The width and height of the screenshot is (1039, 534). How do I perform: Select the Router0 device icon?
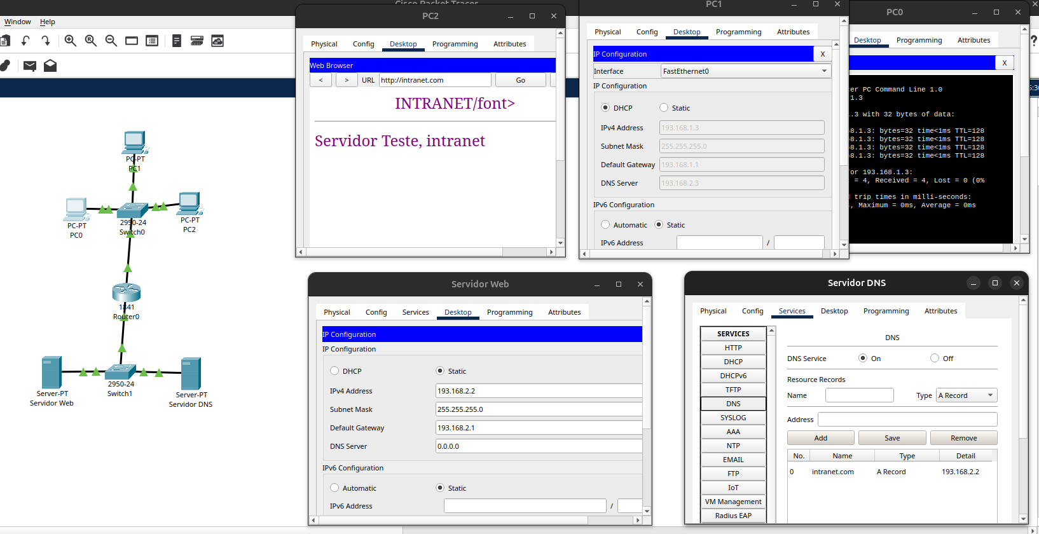(x=127, y=292)
